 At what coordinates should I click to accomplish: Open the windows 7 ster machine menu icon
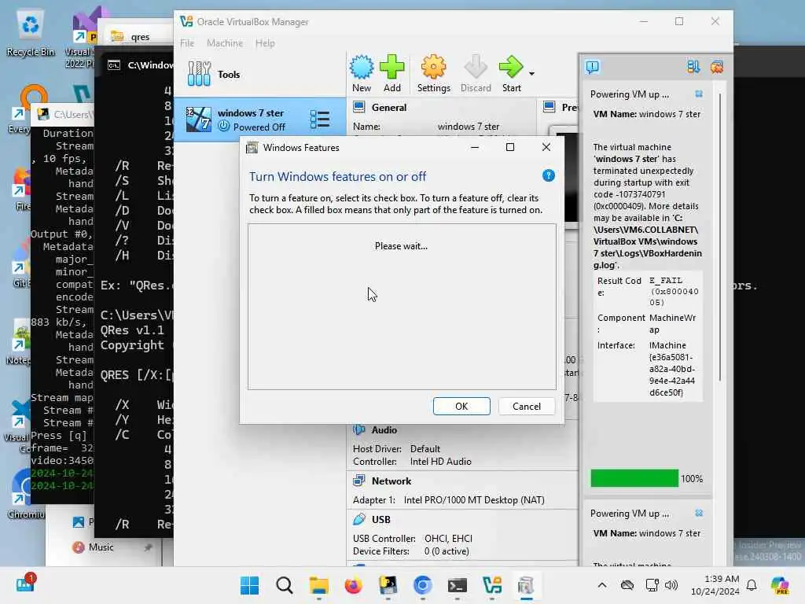[x=320, y=120]
